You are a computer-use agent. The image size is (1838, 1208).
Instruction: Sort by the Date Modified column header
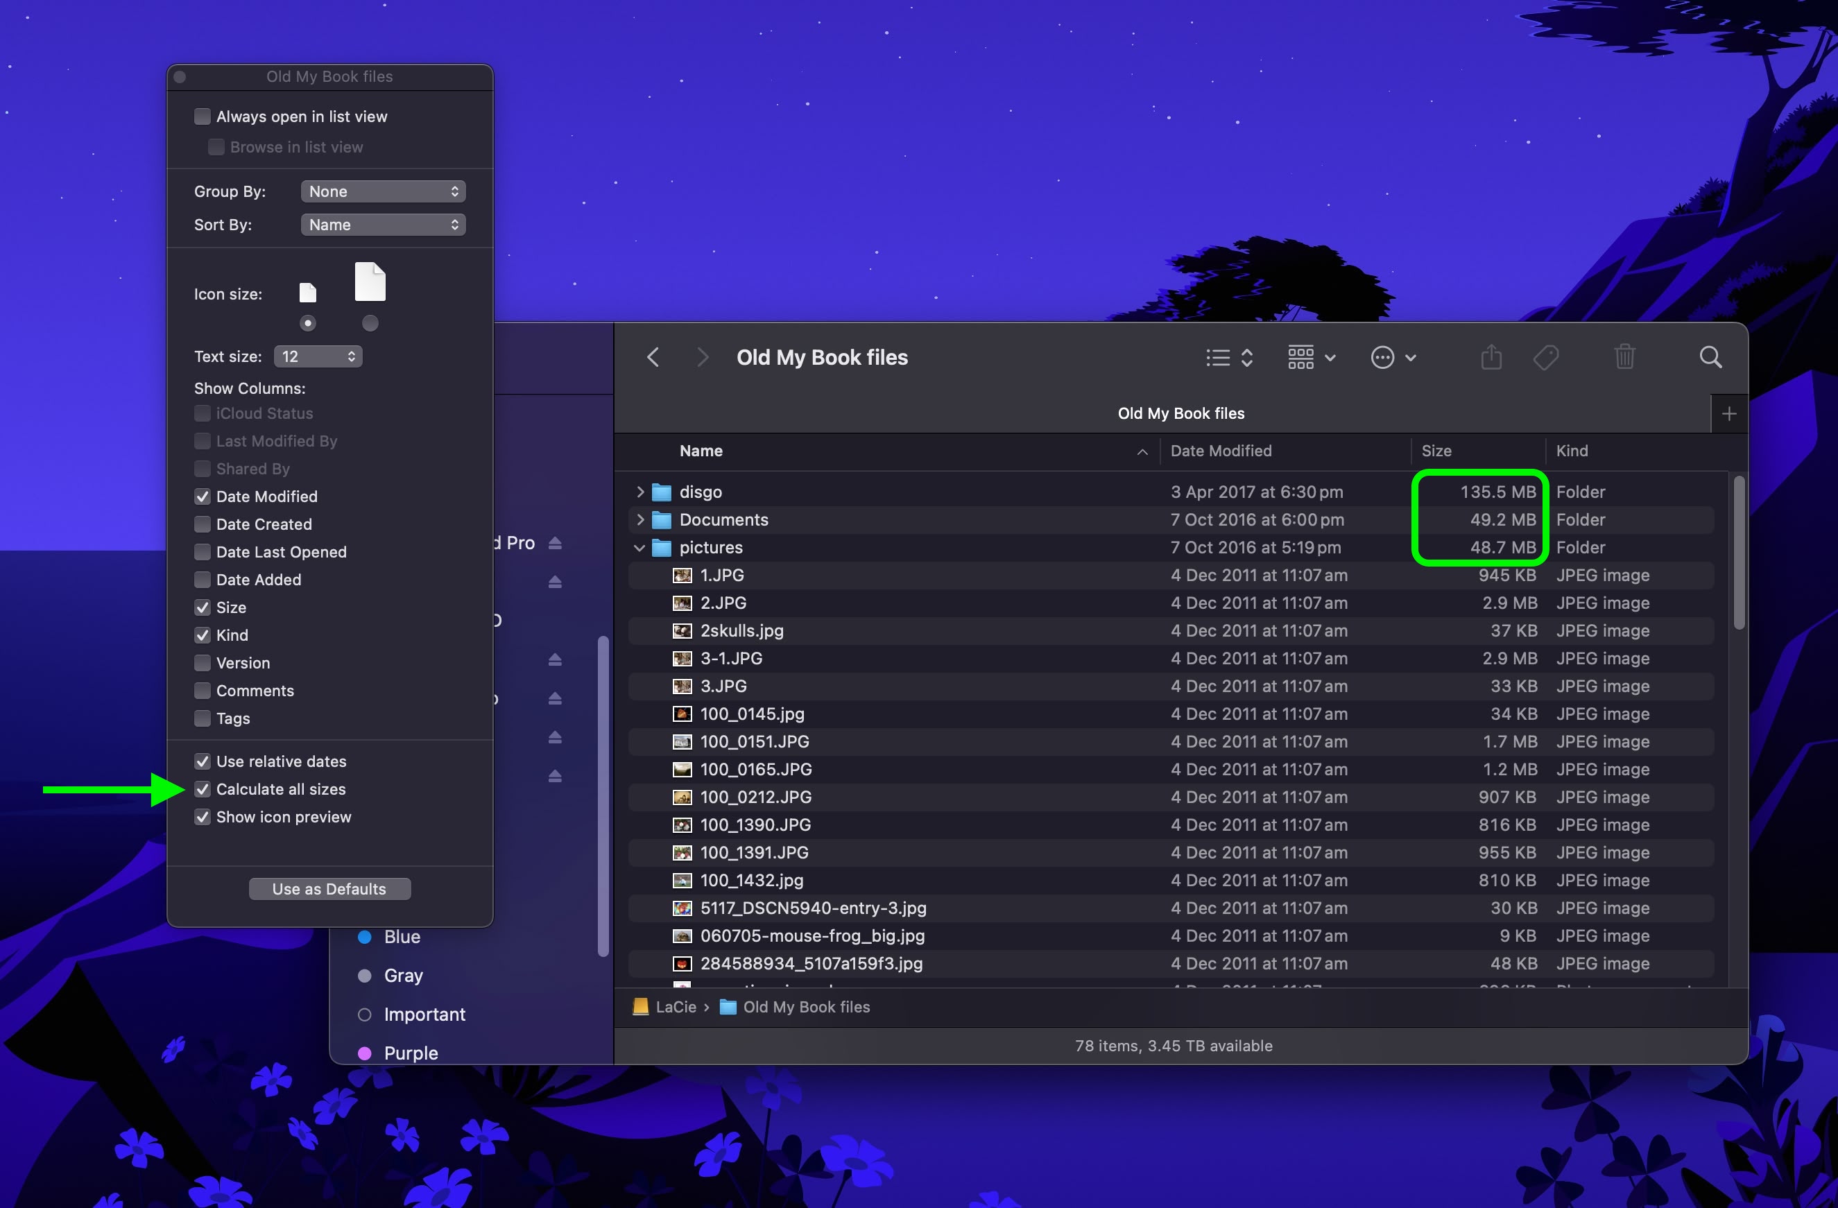(x=1220, y=451)
